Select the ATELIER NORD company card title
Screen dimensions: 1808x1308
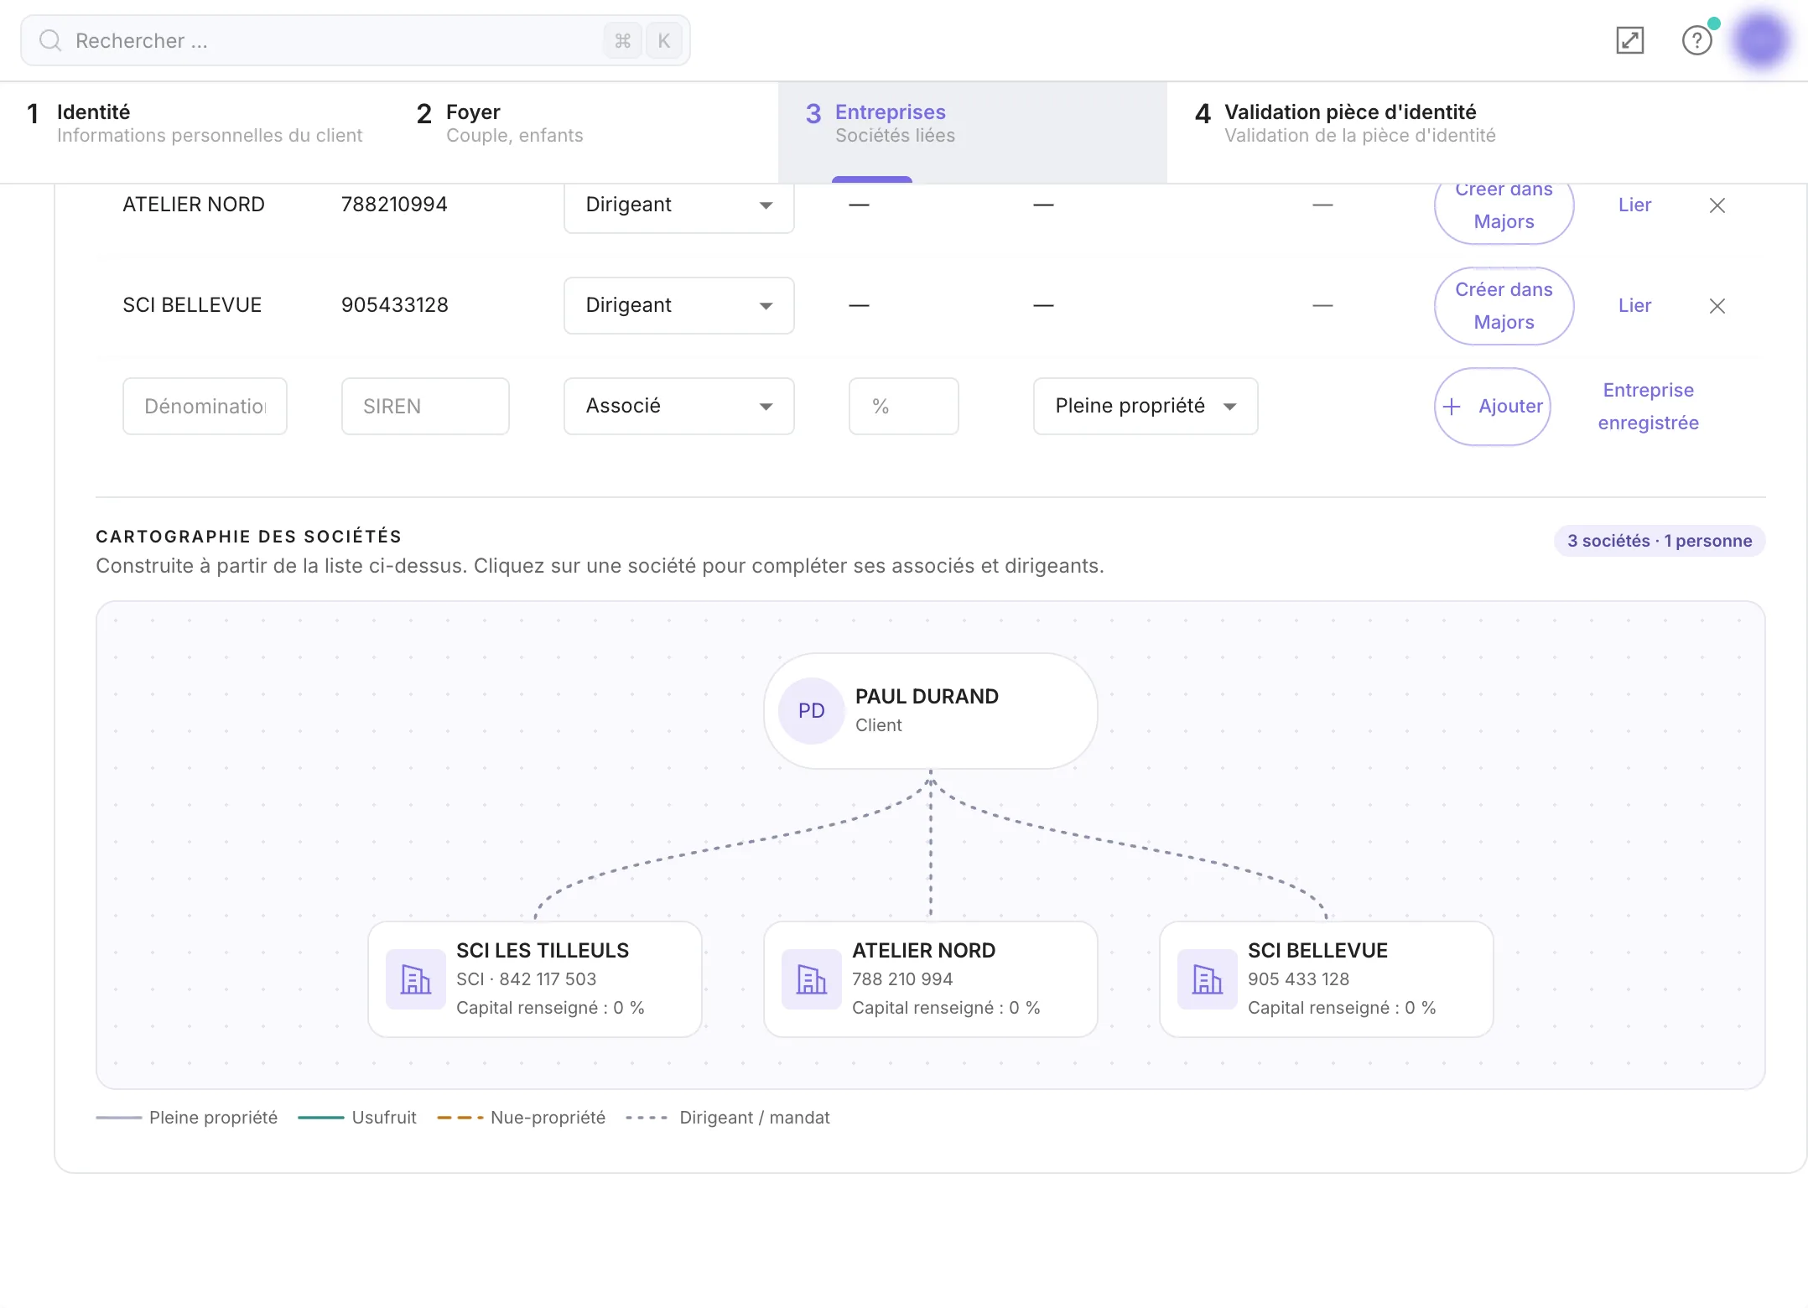[923, 950]
